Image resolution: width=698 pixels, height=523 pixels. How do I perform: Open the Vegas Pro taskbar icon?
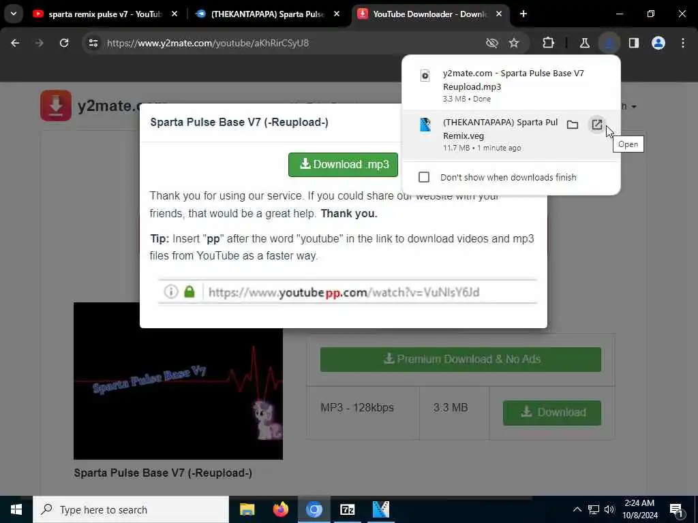point(380,509)
